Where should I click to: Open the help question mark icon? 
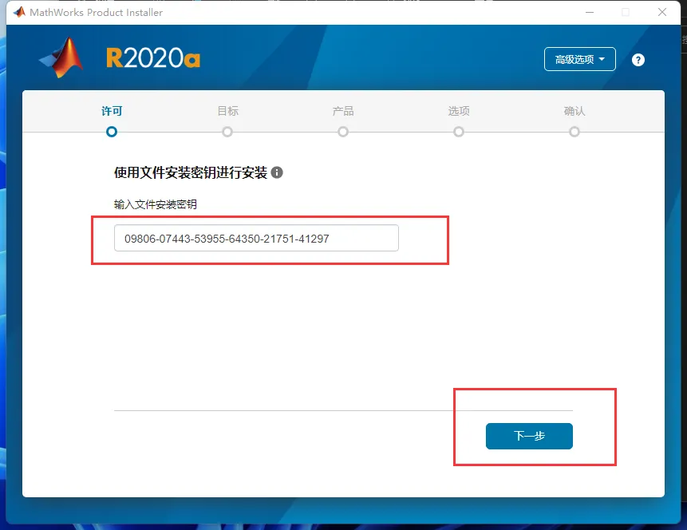(x=638, y=60)
